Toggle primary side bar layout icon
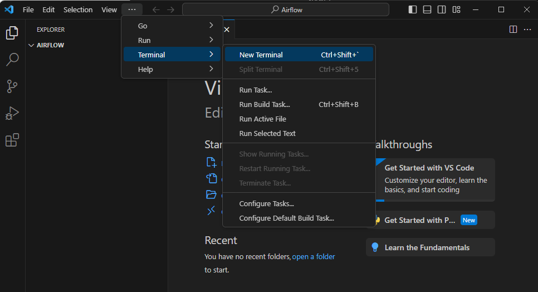Viewport: 538px width, 292px height. pos(413,9)
